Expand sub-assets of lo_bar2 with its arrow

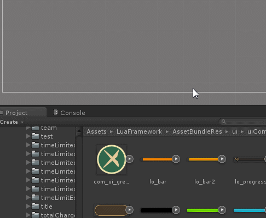[x=222, y=159]
